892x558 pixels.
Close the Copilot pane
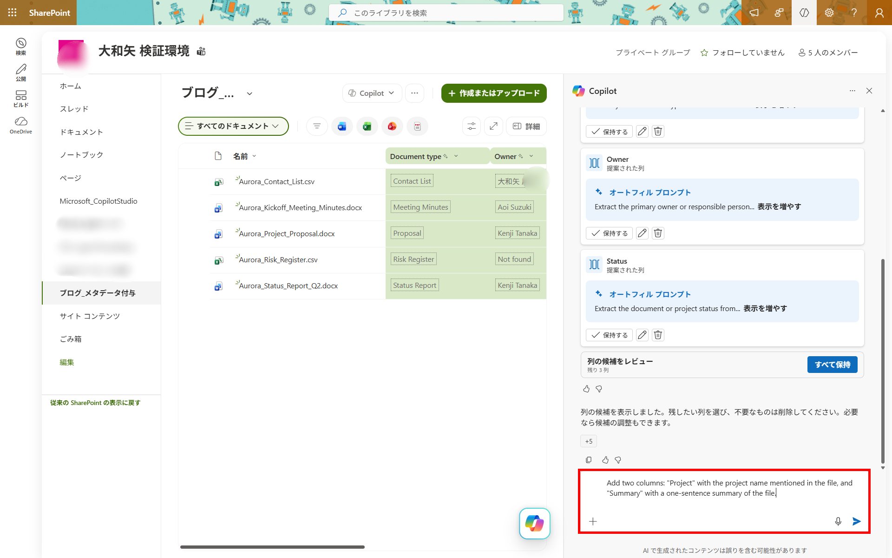(869, 91)
